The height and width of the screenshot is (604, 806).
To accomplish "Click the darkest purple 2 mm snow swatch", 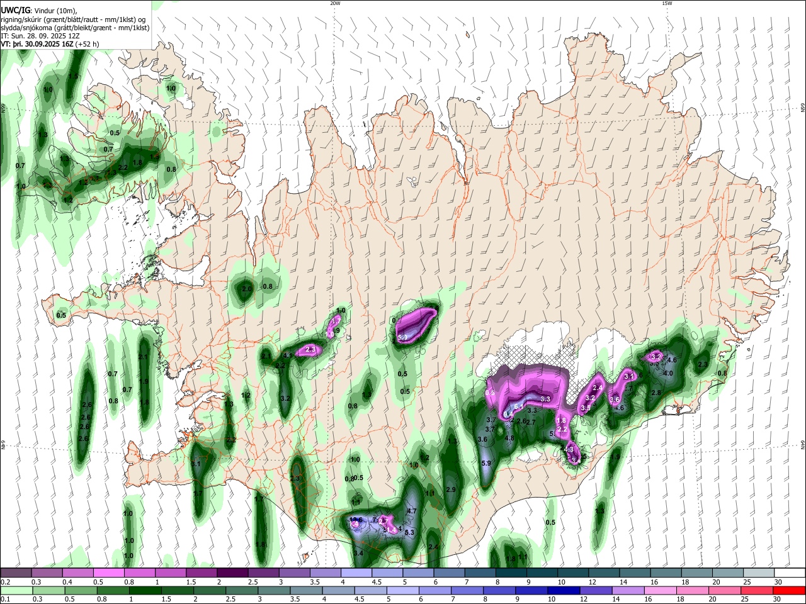I will [x=232, y=573].
